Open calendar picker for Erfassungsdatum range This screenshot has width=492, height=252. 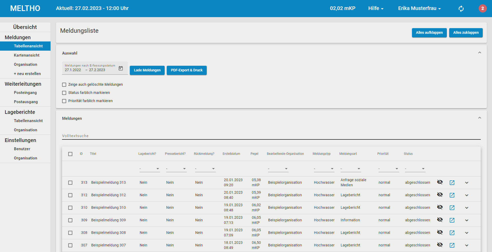(121, 68)
